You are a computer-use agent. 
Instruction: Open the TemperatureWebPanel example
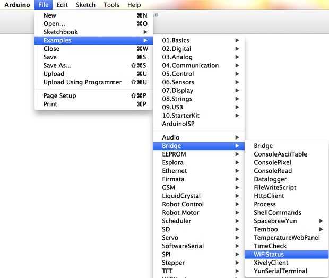287,238
